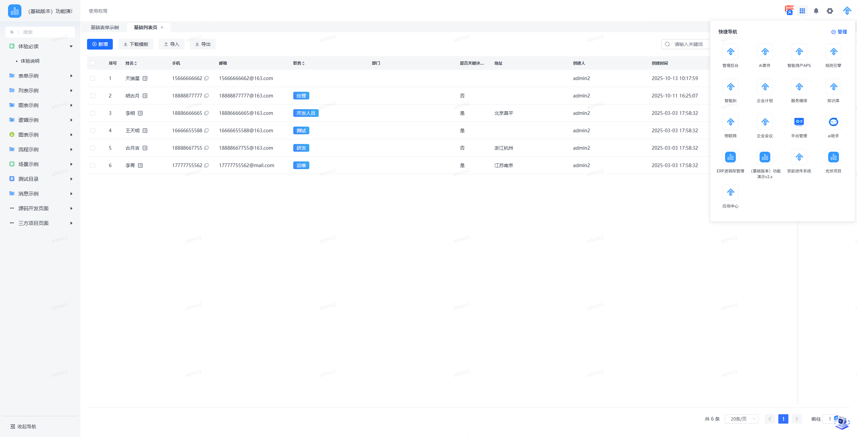Click the app grid icon in header
This screenshot has height=437, width=857.
(x=802, y=11)
